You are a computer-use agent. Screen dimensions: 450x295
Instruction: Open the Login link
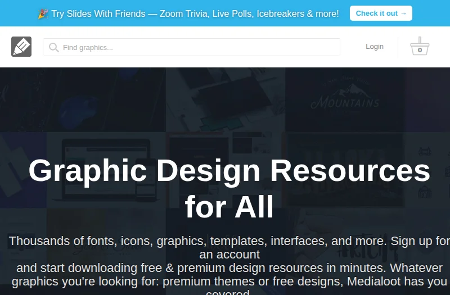coord(375,47)
